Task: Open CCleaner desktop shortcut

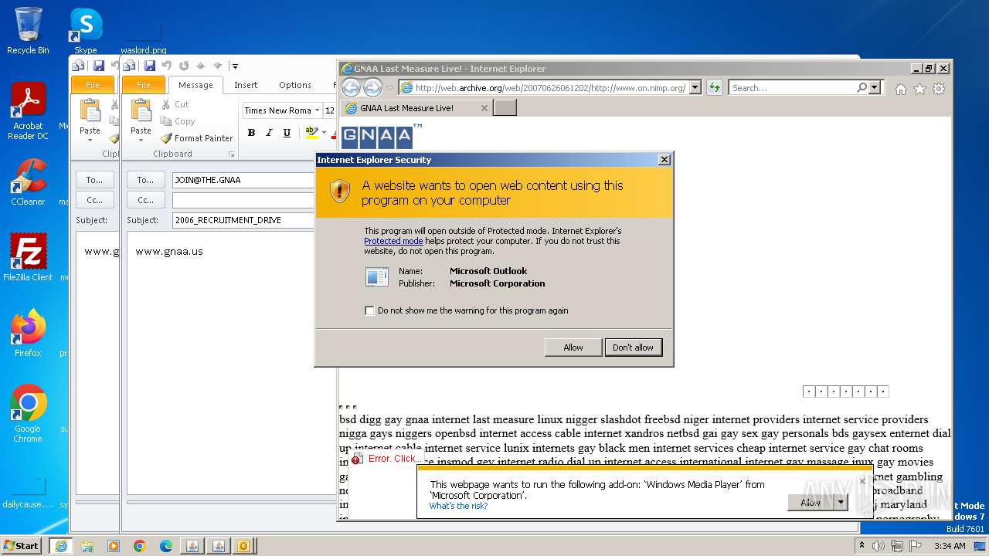Action: pyautogui.click(x=28, y=182)
